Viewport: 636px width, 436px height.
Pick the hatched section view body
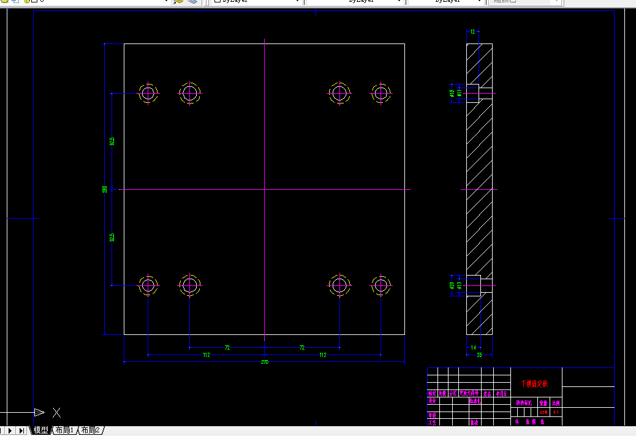[479, 189]
